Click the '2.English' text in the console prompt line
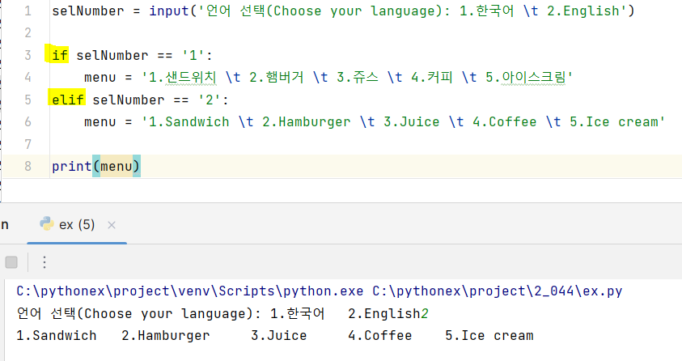This screenshot has width=682, height=361. (x=384, y=313)
